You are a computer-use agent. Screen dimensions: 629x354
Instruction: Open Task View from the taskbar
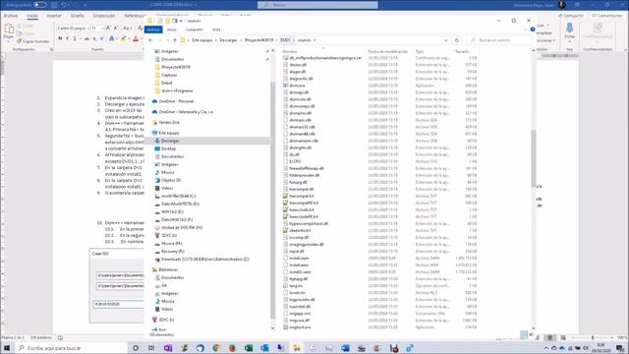151,348
